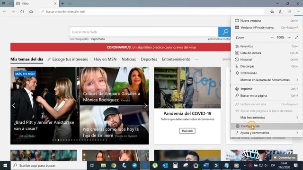Open Lista de lectura
Viewport: 303px width, 170px height.
click(267, 53)
